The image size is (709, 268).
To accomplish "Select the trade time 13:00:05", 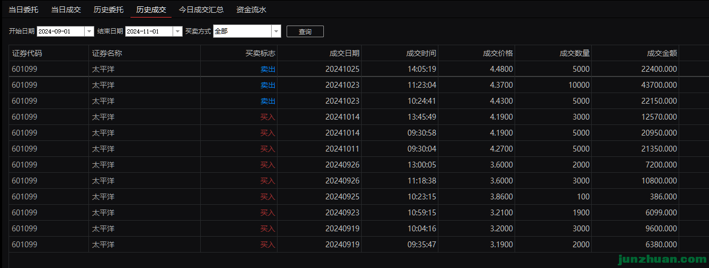I will point(422,165).
